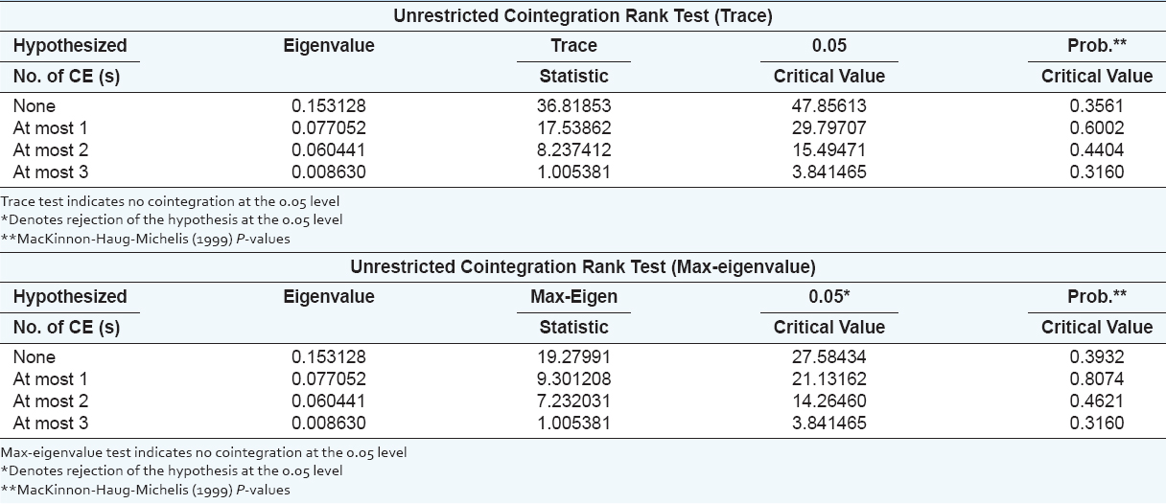Click the probability cell 0.6002

coord(1097,128)
